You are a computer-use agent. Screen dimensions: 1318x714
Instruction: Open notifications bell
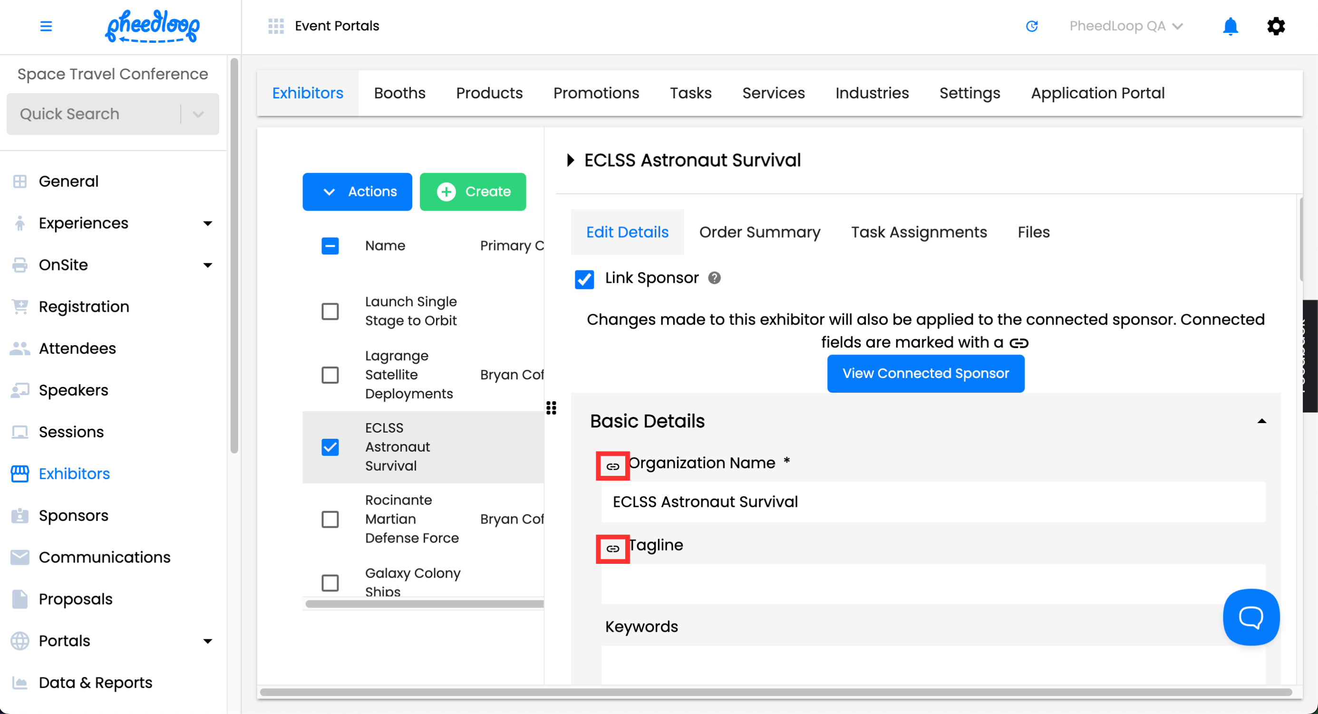pos(1230,26)
